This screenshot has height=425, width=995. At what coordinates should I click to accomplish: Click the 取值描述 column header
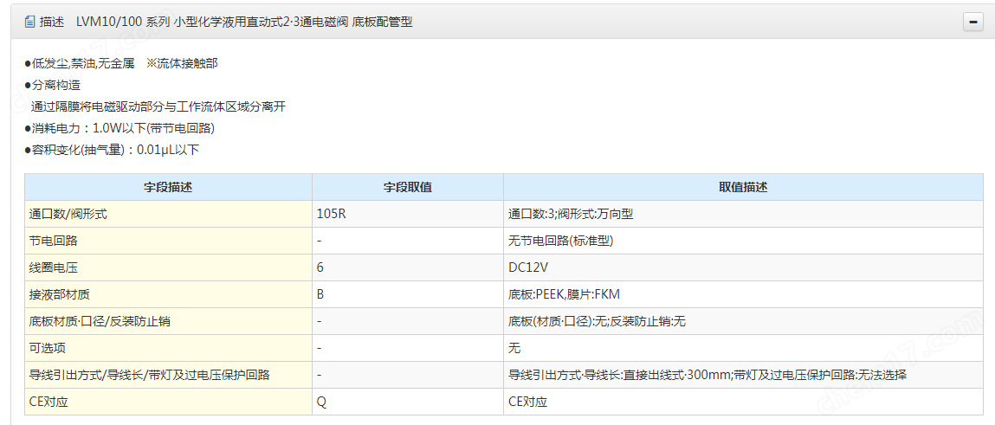click(743, 187)
